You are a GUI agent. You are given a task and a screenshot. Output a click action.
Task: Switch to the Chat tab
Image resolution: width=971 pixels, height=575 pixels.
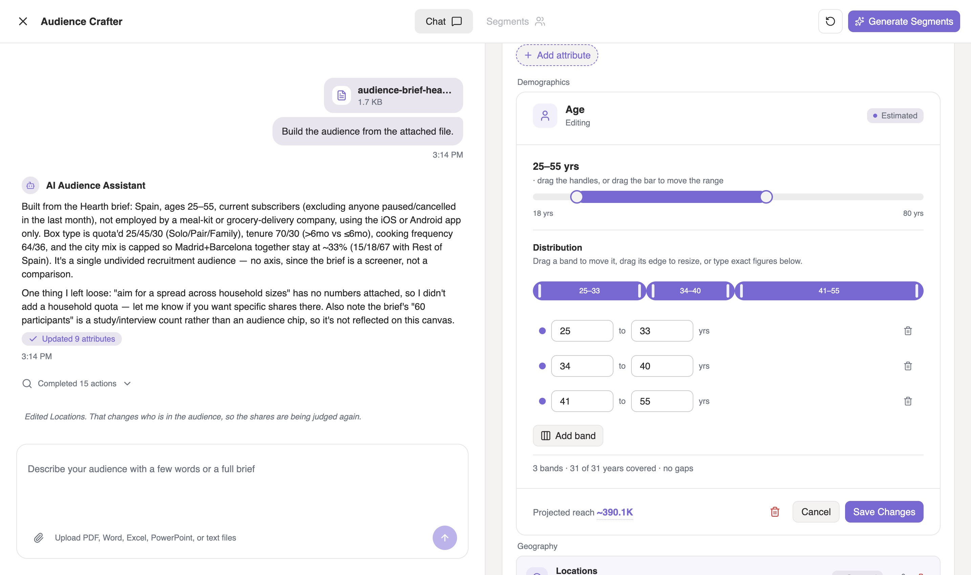(443, 21)
